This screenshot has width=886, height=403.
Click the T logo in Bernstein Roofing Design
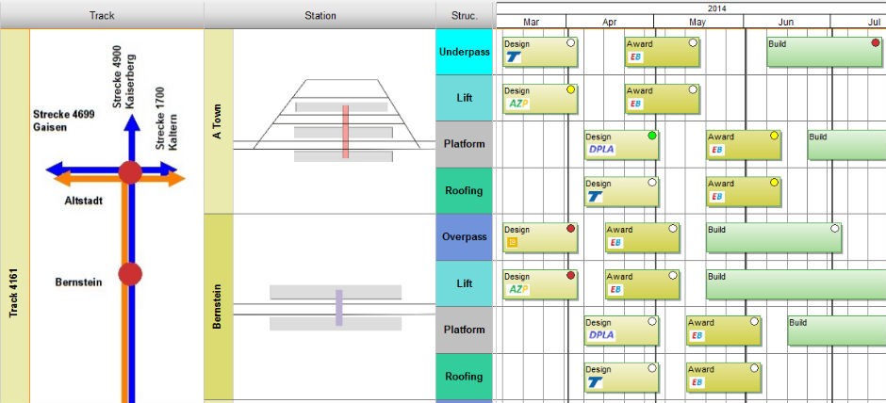(x=595, y=382)
